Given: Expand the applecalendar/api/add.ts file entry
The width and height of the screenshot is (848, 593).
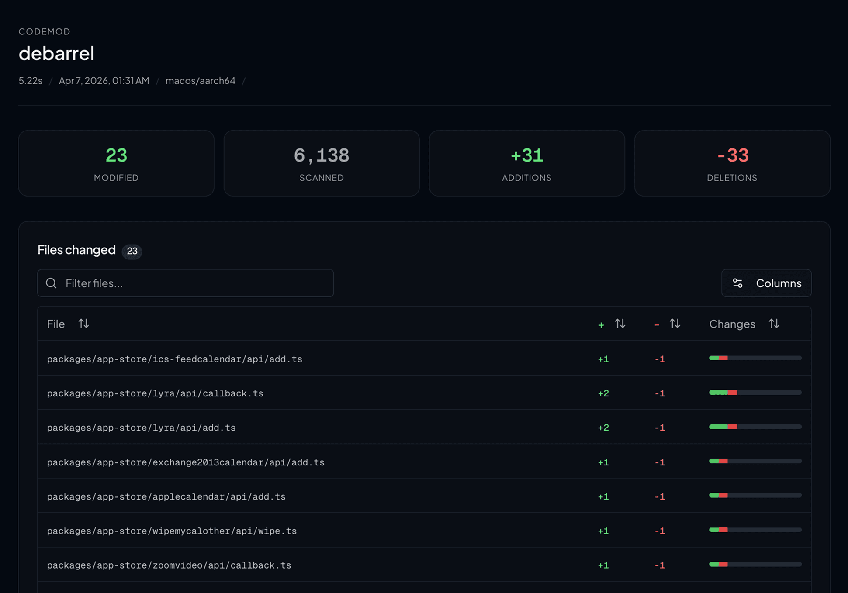Looking at the screenshot, I should point(166,496).
